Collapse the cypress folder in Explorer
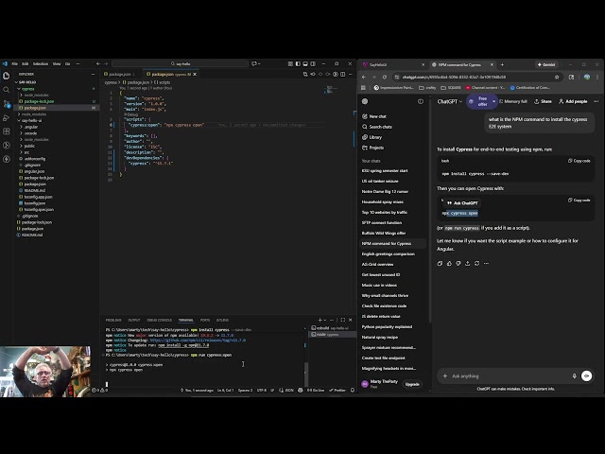Viewport: 605px width, 454px height. click(27, 89)
